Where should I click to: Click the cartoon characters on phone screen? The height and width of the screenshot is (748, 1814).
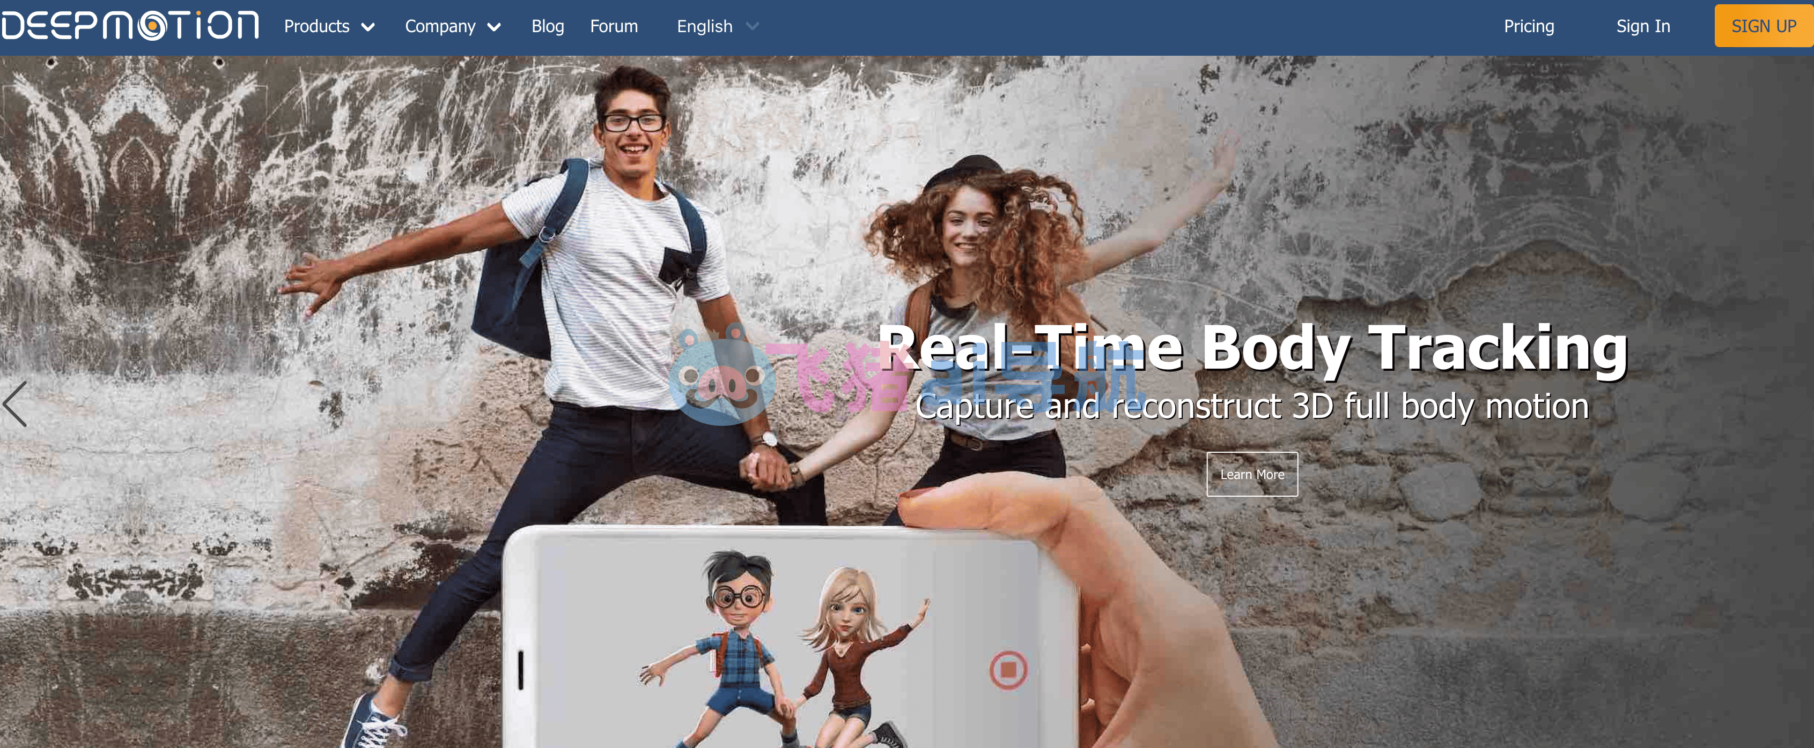tap(785, 647)
